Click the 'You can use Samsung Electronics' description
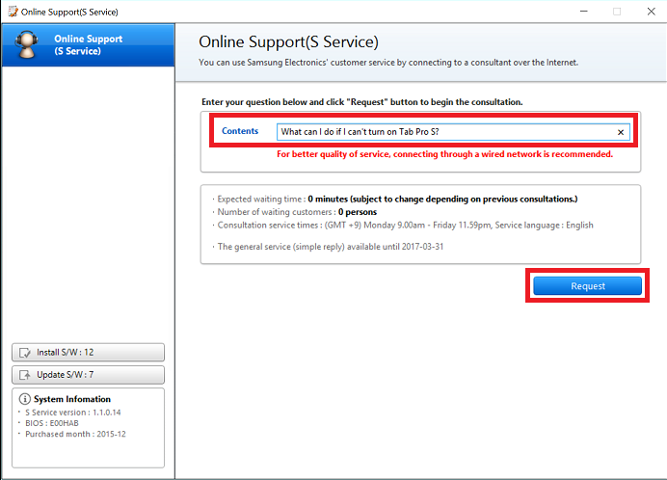The width and height of the screenshot is (667, 480). (388, 63)
